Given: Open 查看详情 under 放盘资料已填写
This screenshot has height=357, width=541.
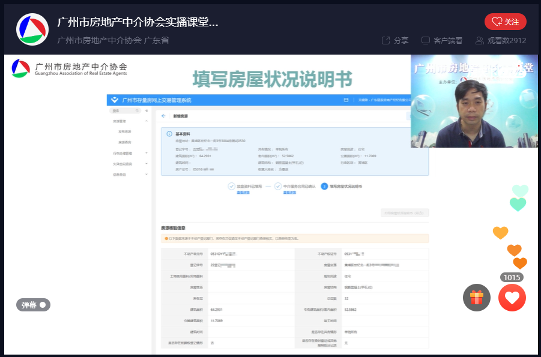Looking at the screenshot, I should point(243,193).
